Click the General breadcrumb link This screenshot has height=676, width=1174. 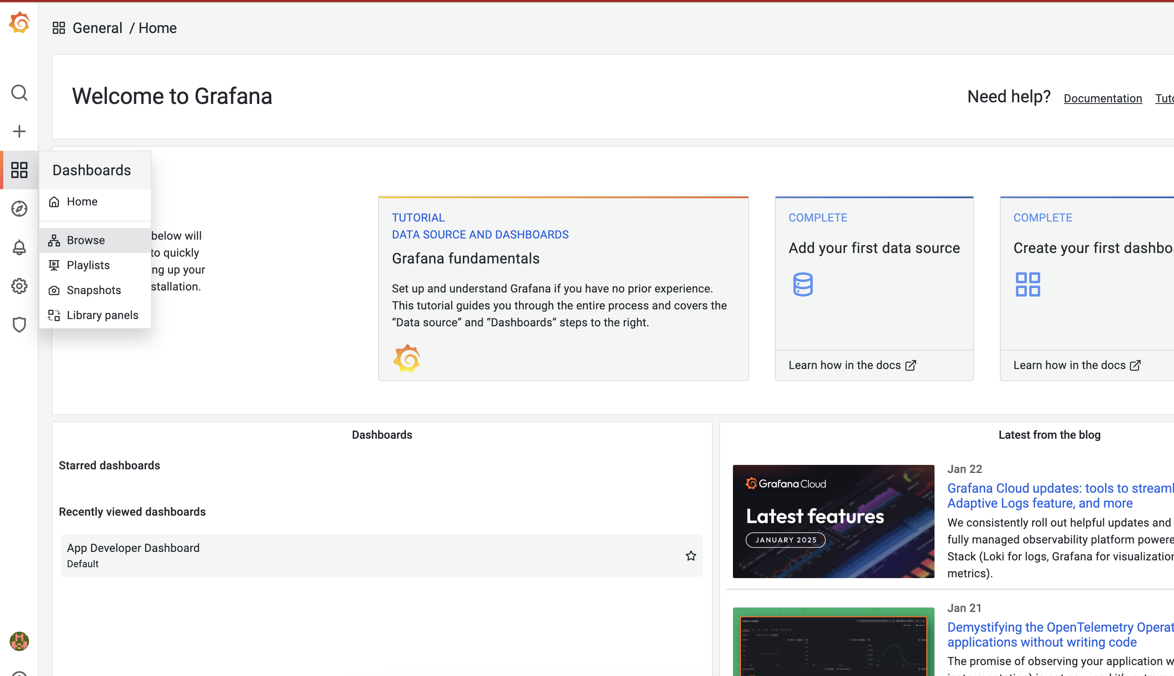pyautogui.click(x=98, y=28)
